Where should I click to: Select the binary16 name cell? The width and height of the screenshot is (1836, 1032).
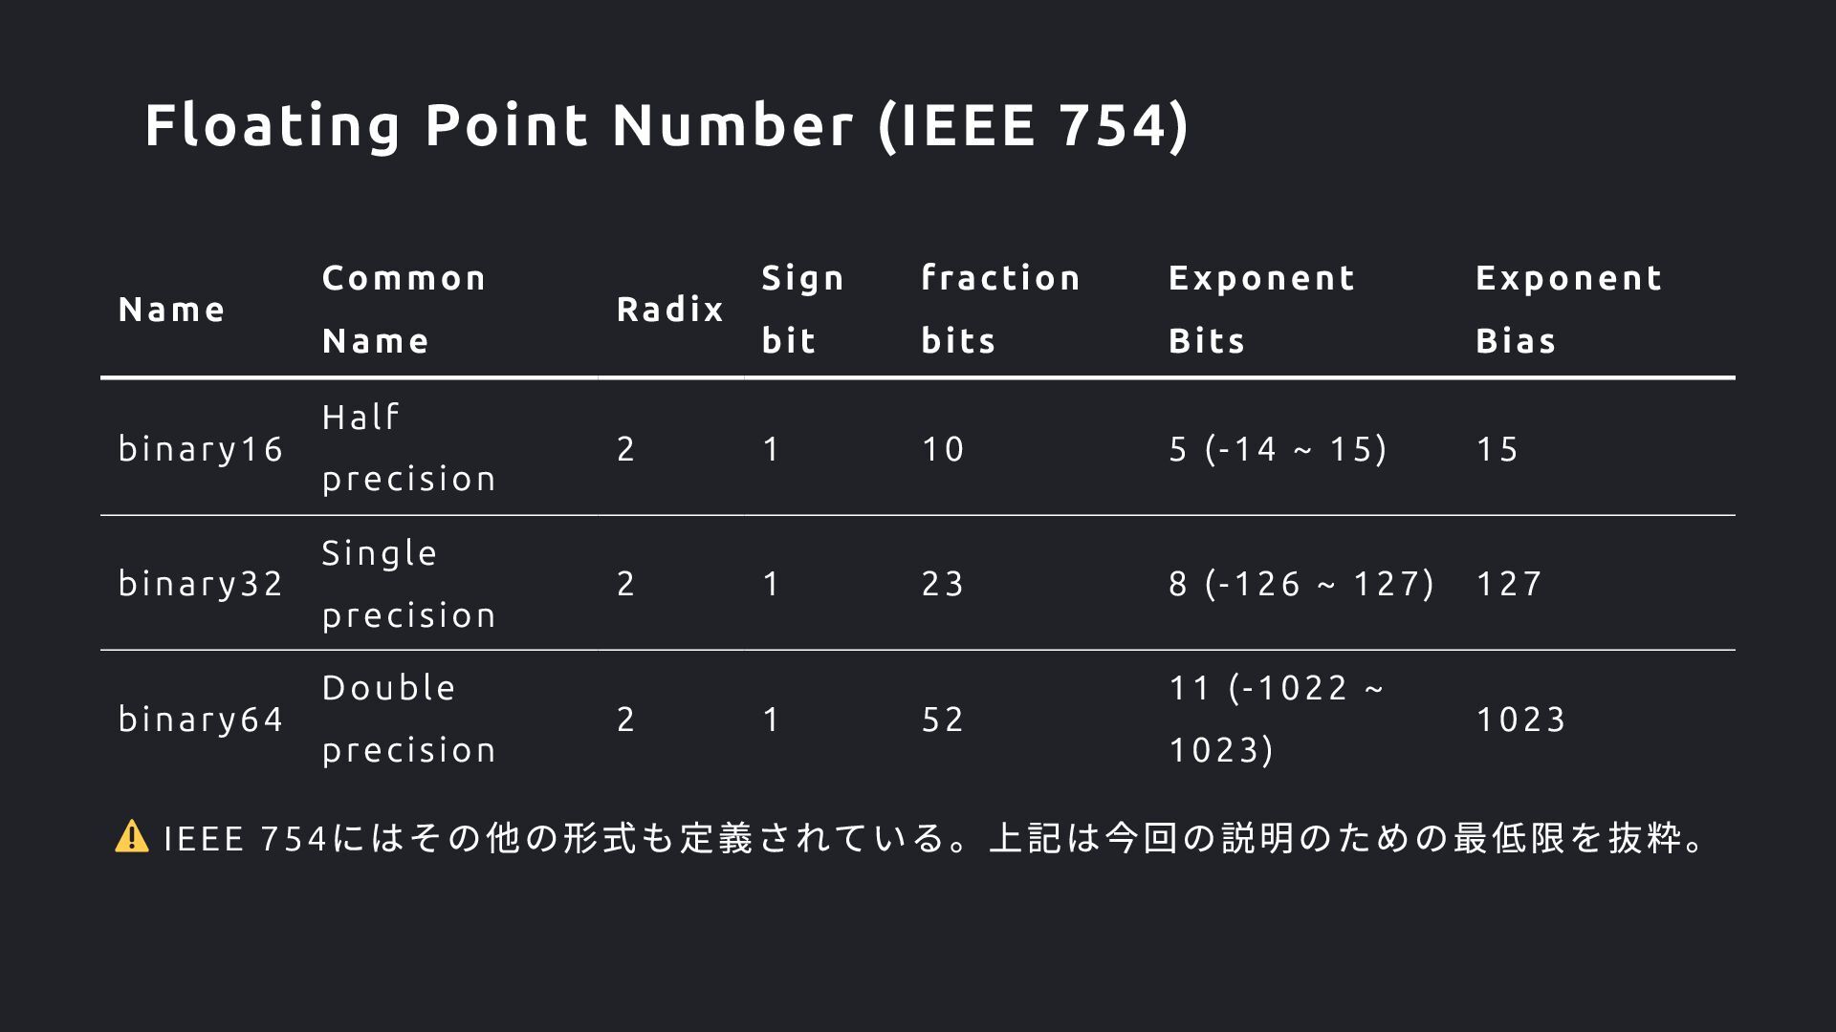pyautogui.click(x=201, y=449)
